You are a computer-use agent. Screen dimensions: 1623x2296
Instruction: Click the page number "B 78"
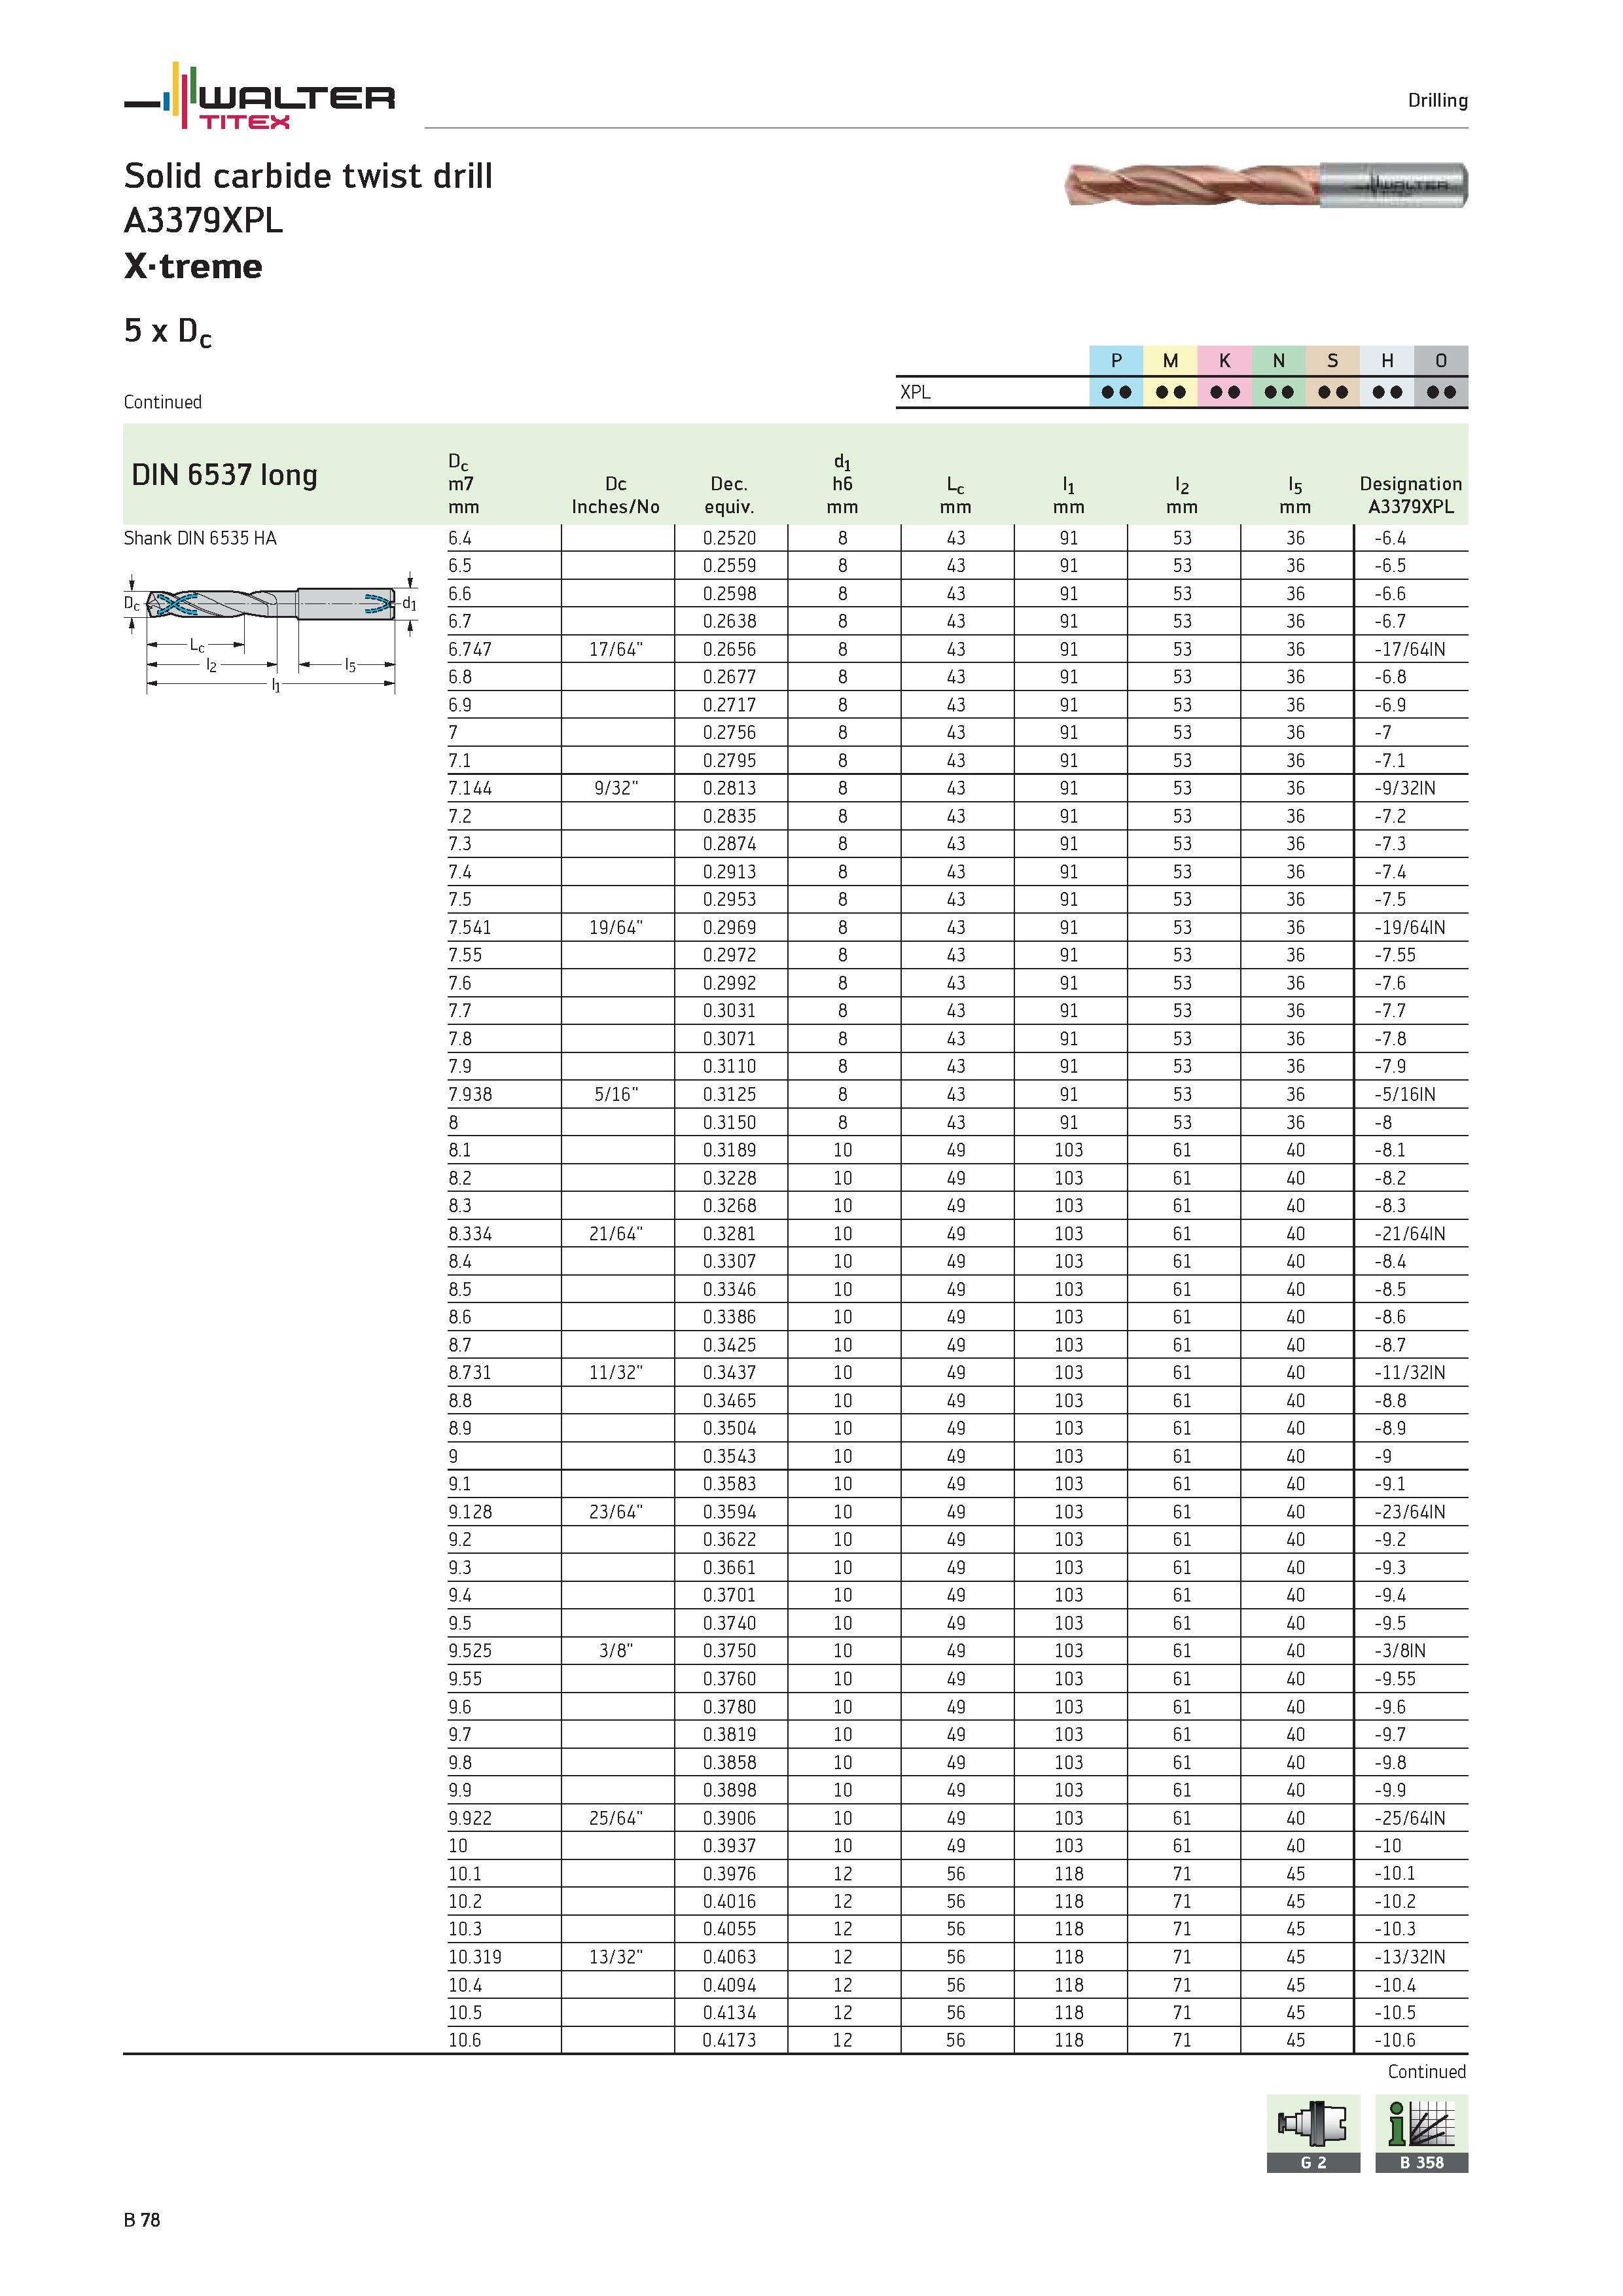(x=142, y=2220)
